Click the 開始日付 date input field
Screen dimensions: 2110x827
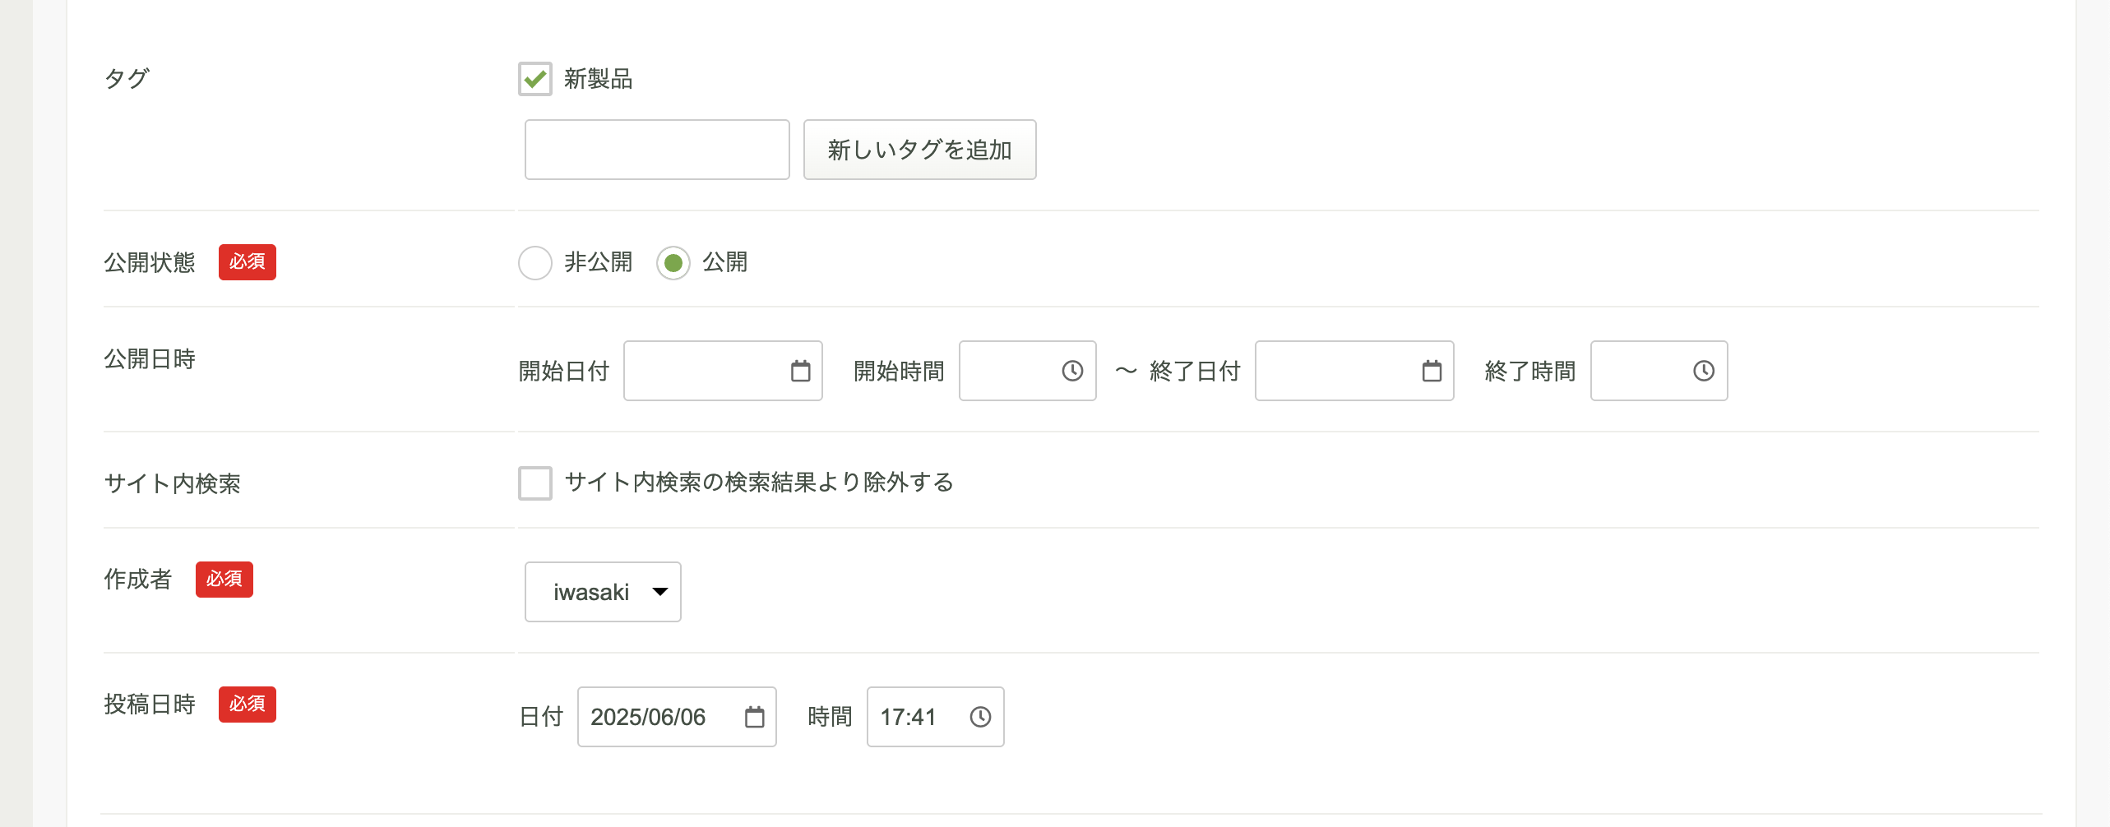[723, 371]
